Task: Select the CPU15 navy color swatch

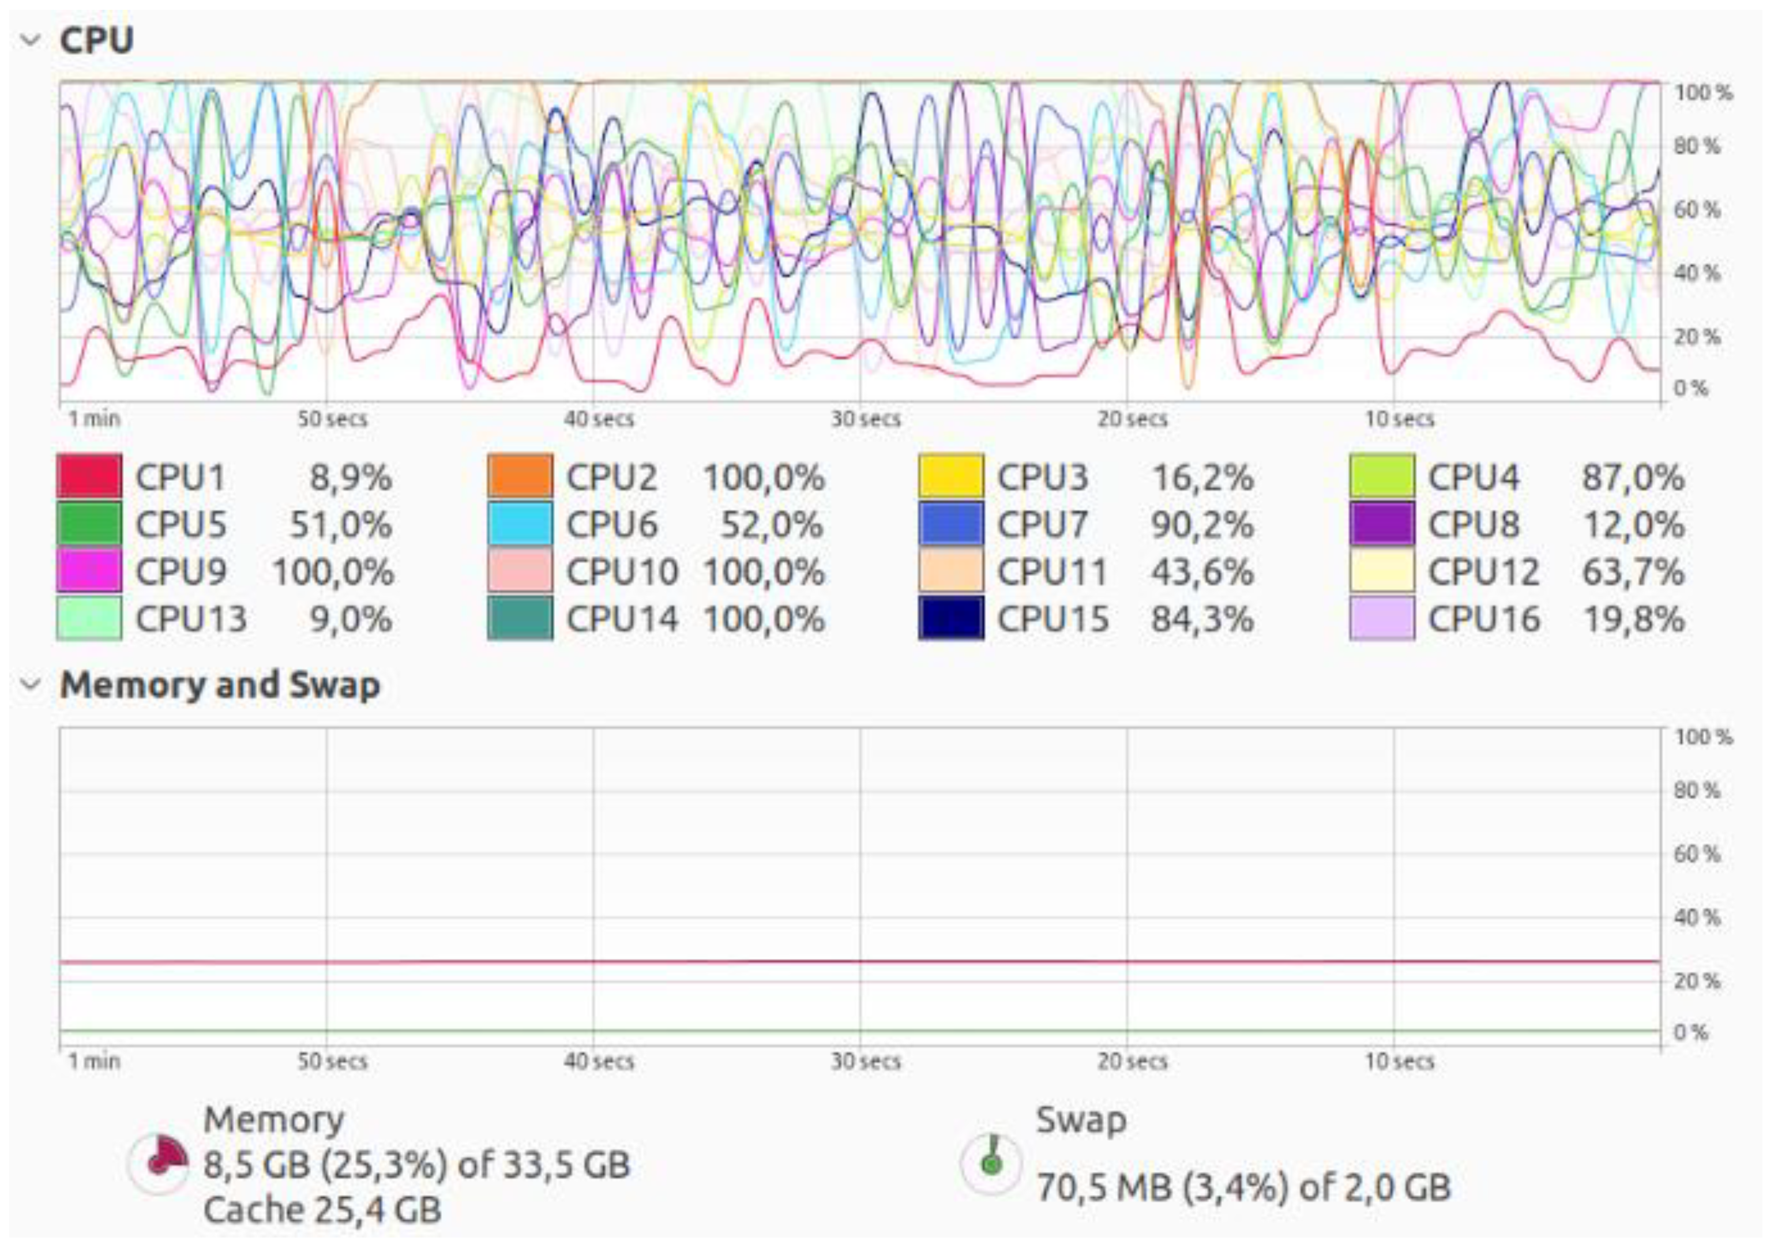Action: (x=951, y=618)
